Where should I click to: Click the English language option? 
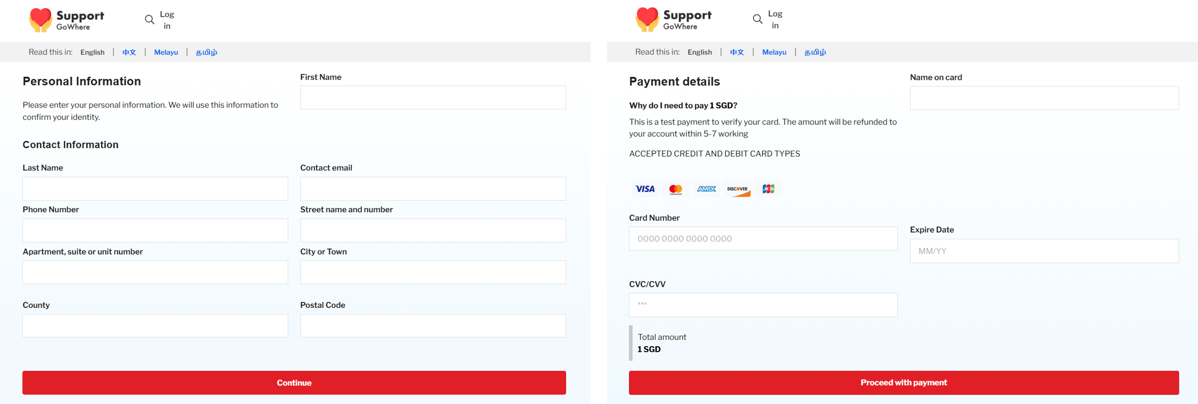92,52
